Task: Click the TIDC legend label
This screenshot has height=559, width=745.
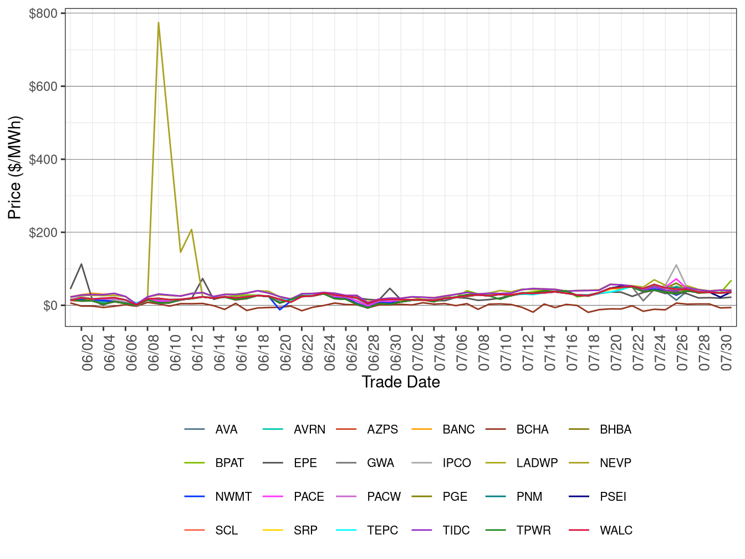Action: pyautogui.click(x=456, y=531)
